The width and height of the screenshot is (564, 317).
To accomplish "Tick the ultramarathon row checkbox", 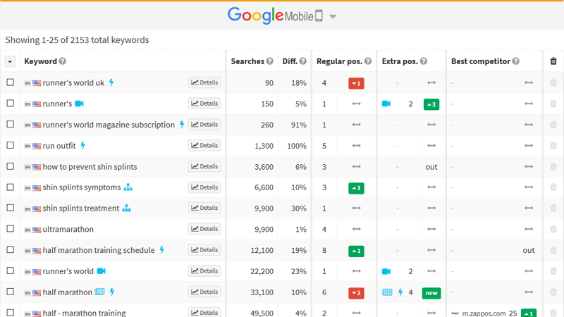I will [x=10, y=228].
